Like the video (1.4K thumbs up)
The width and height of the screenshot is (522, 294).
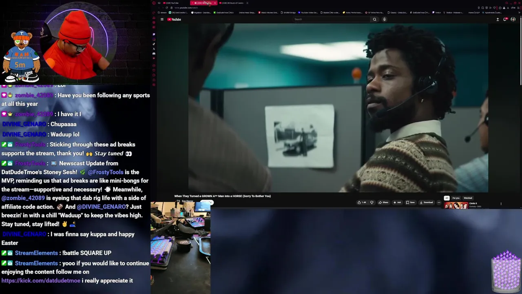click(361, 203)
